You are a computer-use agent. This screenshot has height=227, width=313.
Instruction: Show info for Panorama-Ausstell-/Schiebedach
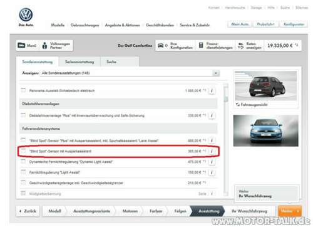click(x=212, y=91)
